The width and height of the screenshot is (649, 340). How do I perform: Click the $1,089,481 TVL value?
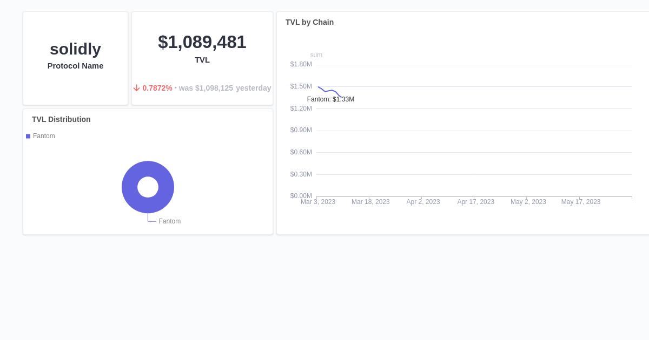[202, 42]
